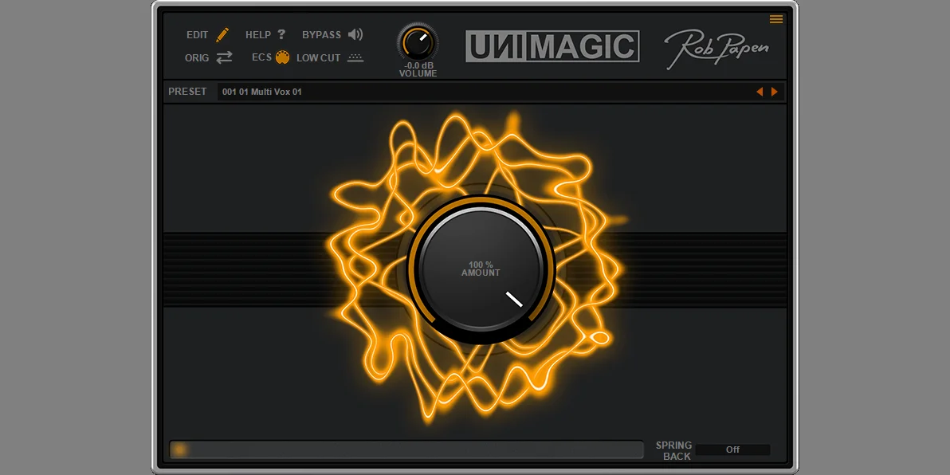Go to previous preset with left arrow
This screenshot has width=950, height=475.
point(760,92)
